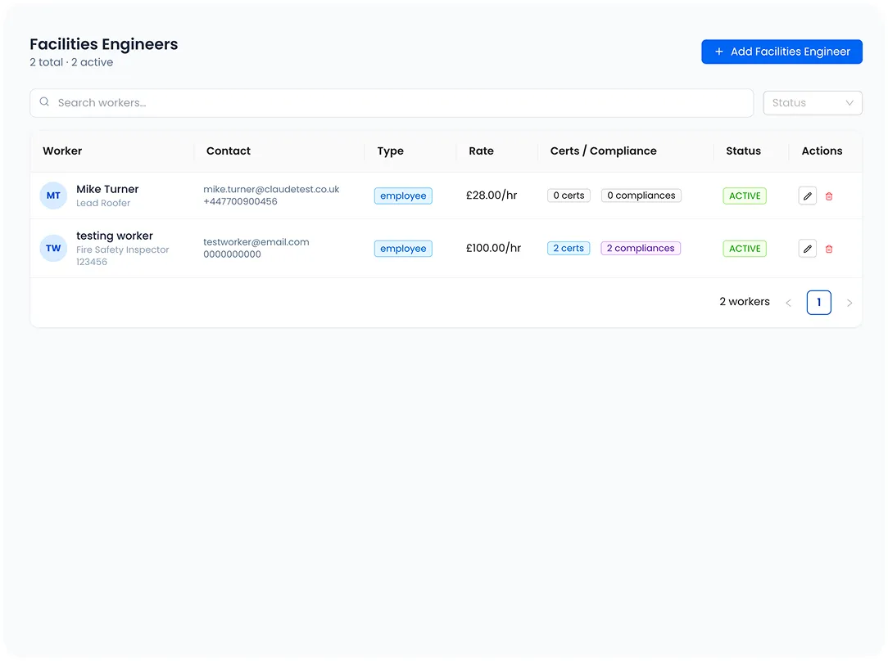This screenshot has height=661, width=888.
Task: Delete Mike Turner using trash icon
Action: coord(828,196)
